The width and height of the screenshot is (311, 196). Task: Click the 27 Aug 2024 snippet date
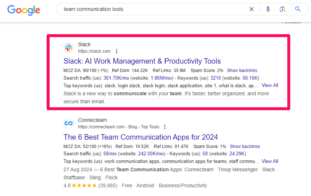pos(78,169)
